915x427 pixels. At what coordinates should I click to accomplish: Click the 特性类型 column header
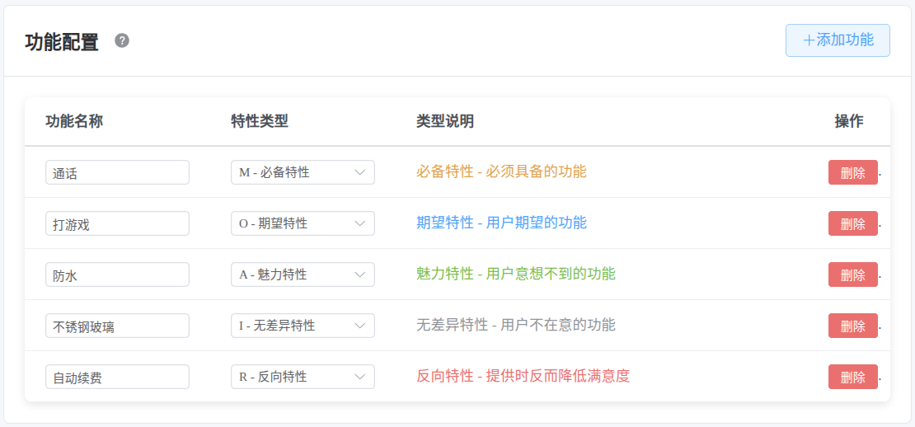click(x=260, y=121)
